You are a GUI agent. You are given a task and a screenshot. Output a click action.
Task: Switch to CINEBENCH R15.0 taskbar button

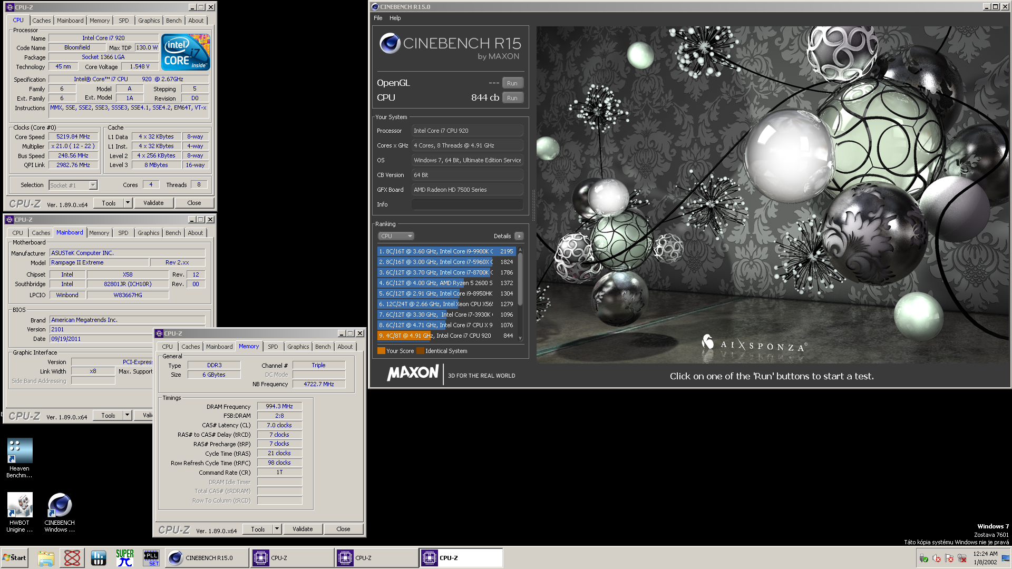pyautogui.click(x=207, y=558)
